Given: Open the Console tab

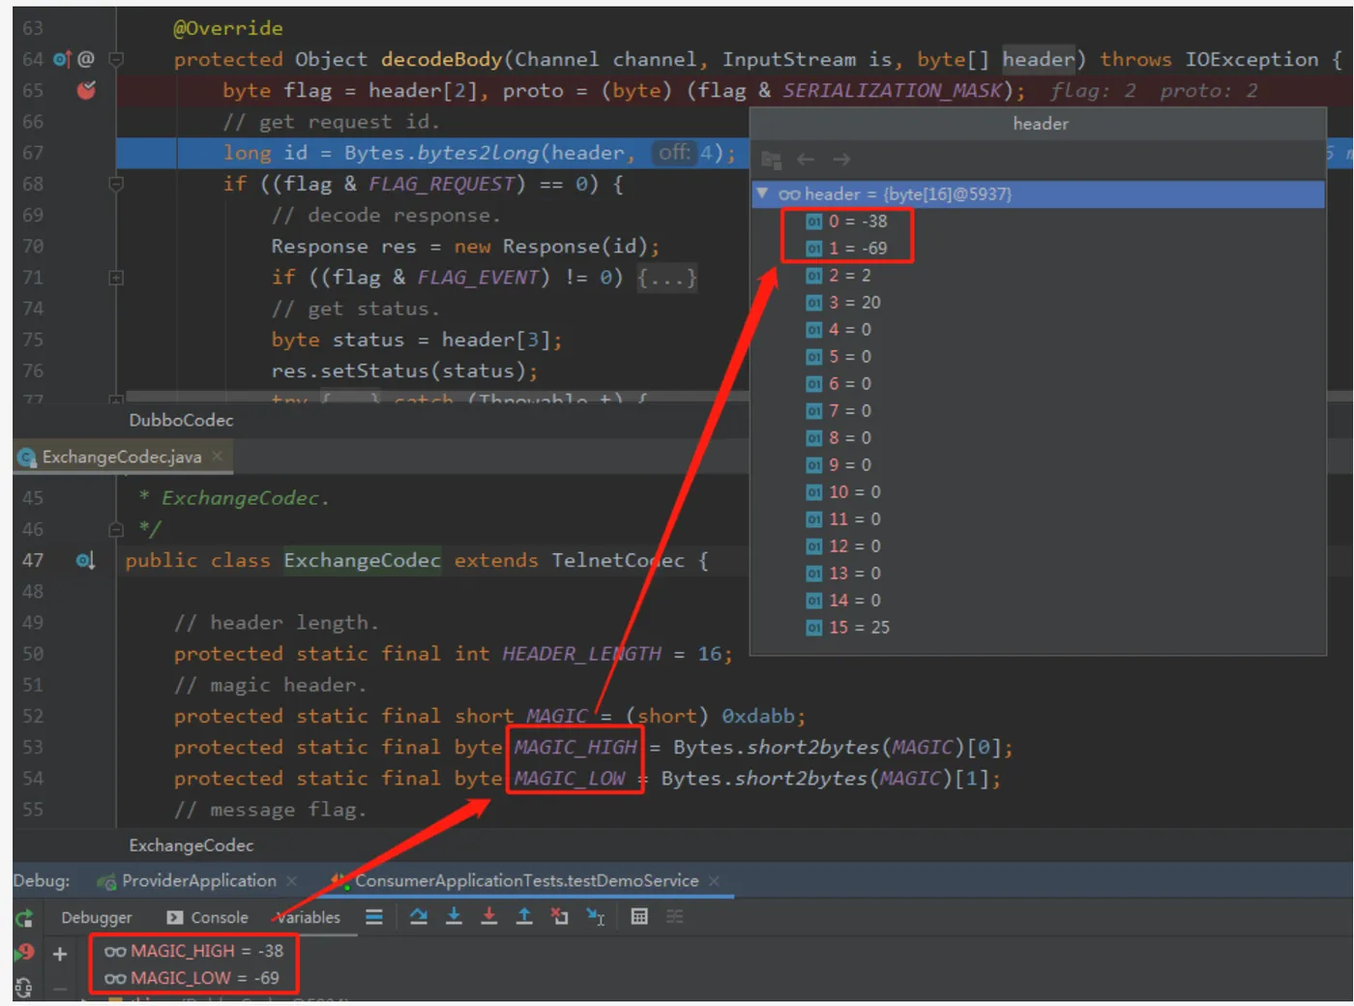Looking at the screenshot, I should tap(207, 917).
